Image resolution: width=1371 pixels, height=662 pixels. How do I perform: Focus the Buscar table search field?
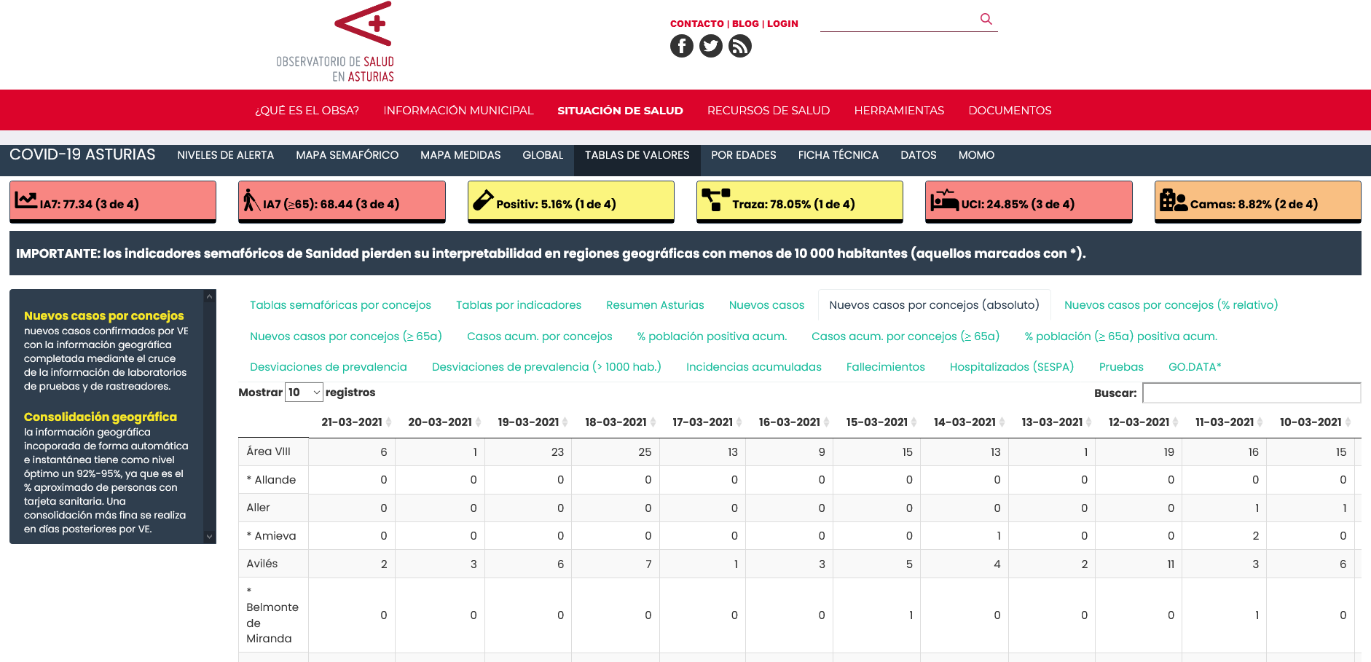(1252, 393)
